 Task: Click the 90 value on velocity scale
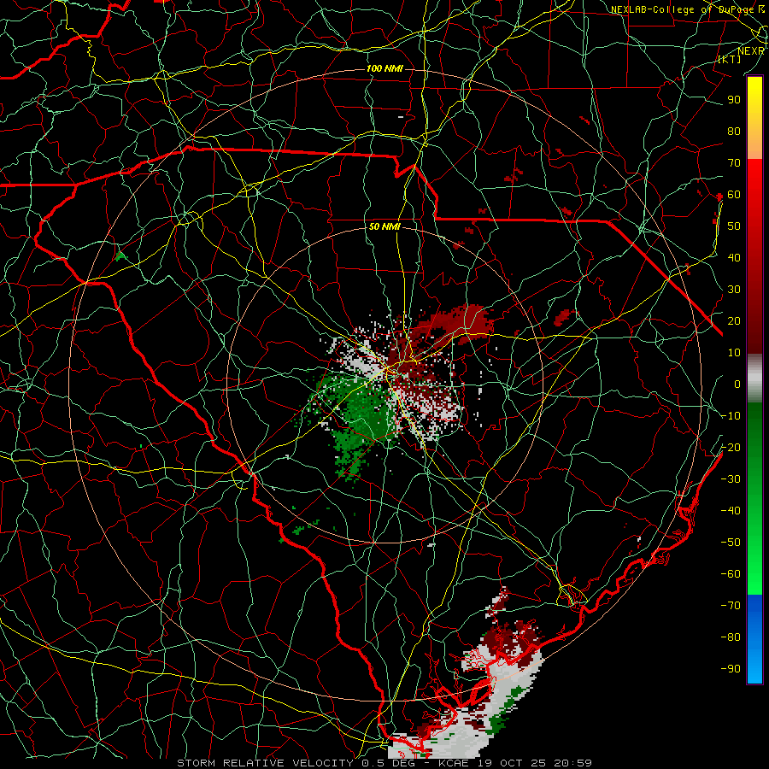point(734,100)
